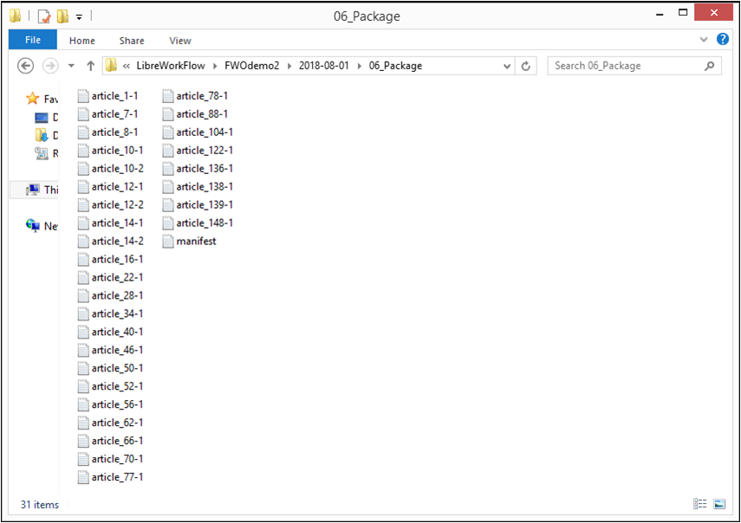The height and width of the screenshot is (523, 741).
Task: Select Favorites in navigation pane
Action: coord(42,99)
